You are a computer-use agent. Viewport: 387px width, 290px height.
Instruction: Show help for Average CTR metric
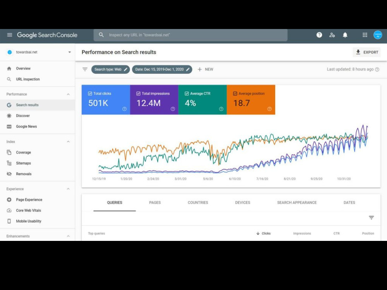(x=221, y=109)
